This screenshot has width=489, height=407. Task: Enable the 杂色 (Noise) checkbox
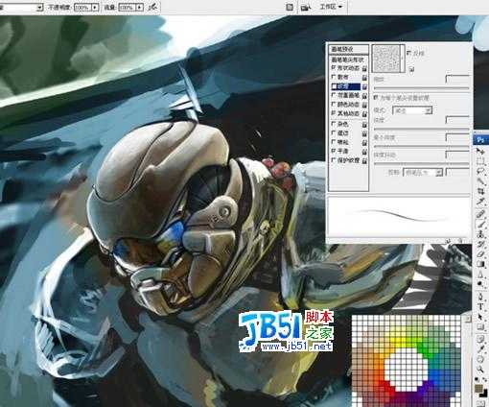(334, 124)
